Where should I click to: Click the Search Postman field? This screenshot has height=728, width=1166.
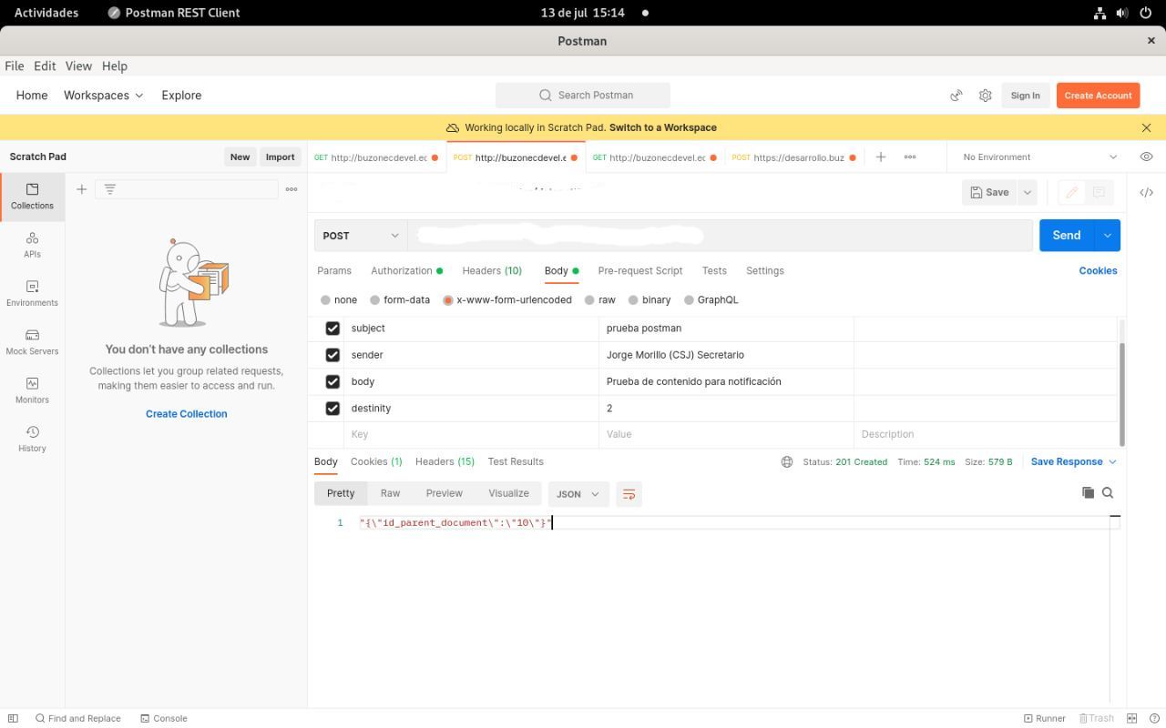583,95
